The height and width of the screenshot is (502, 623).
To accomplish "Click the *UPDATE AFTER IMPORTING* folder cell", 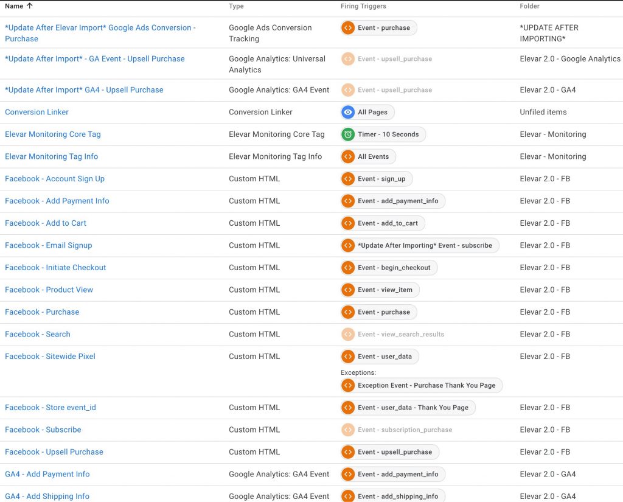I will [x=549, y=33].
